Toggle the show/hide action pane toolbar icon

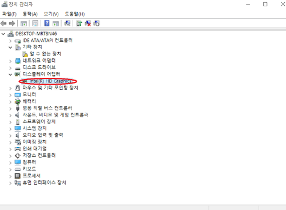point(55,23)
